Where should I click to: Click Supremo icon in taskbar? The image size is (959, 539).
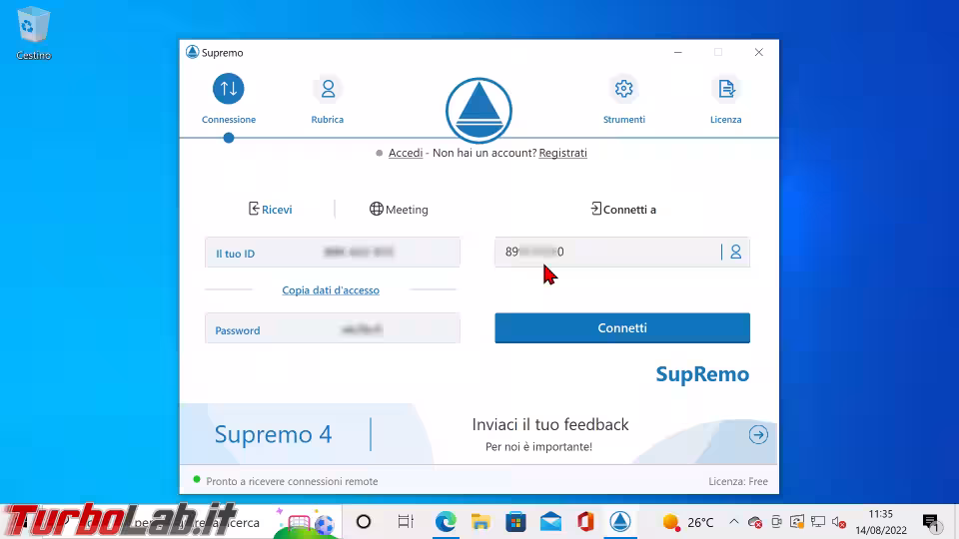point(620,522)
